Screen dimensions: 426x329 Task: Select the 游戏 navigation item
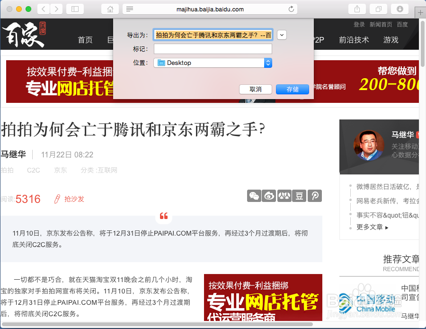point(390,40)
